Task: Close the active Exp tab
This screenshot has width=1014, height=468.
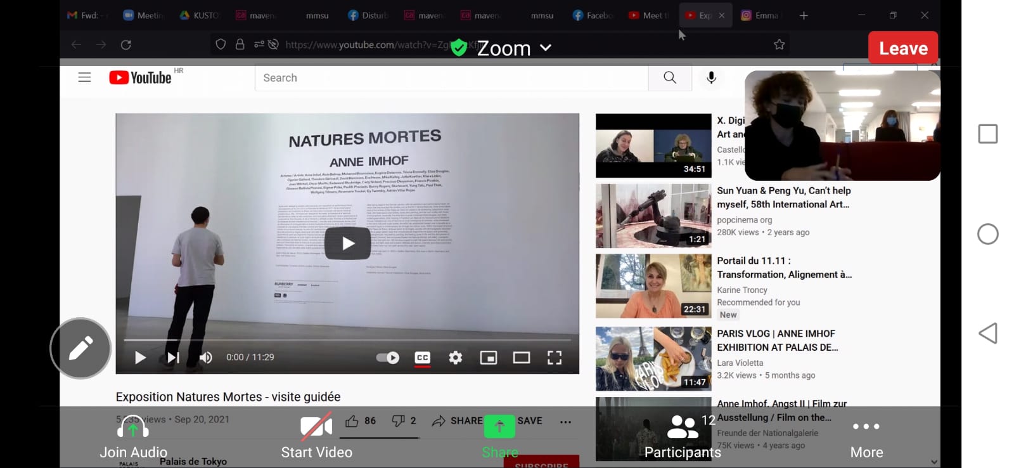Action: [722, 15]
